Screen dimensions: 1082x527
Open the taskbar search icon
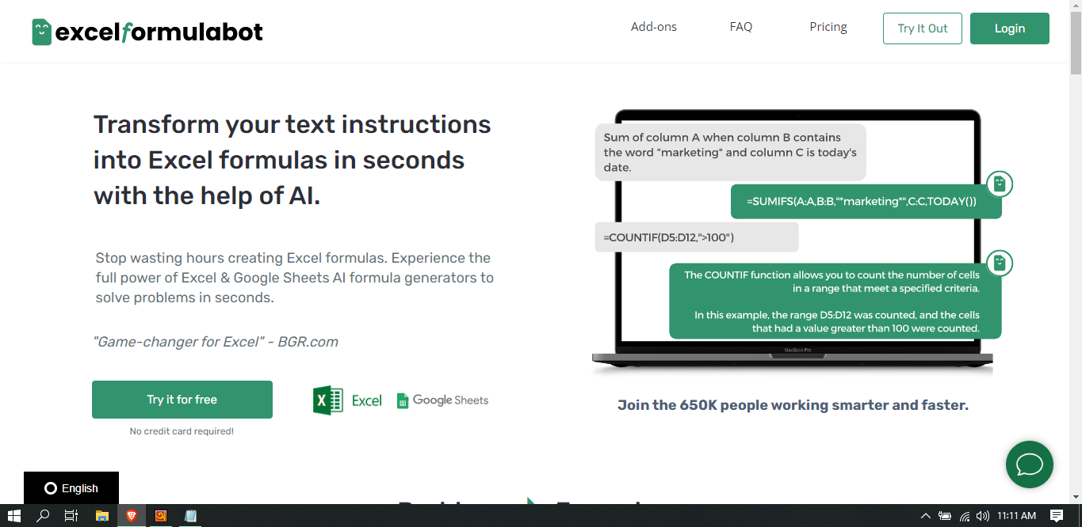click(43, 516)
